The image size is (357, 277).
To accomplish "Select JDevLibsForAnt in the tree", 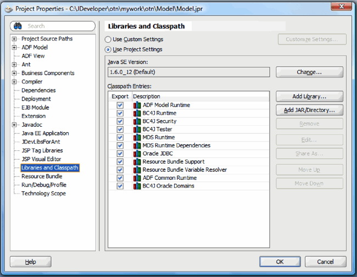I will (41, 142).
